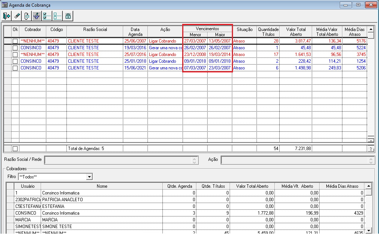Click the 7.231,88 total value cell

[x=296, y=149]
